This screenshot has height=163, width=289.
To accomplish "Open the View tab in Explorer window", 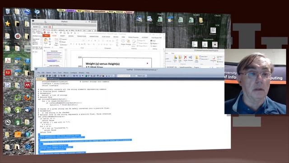I will click(172, 53).
